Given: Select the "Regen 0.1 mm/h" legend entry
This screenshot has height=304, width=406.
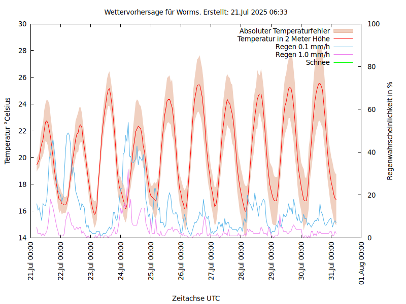Looking at the screenshot, I should tap(302, 47).
